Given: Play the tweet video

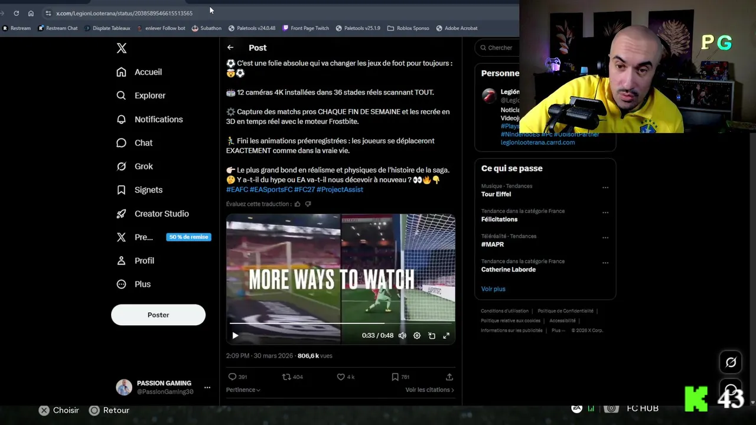Looking at the screenshot, I should coord(235,335).
